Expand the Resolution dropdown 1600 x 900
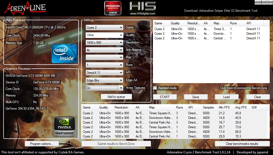 104,42
